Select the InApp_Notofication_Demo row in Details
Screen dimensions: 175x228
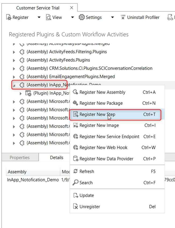point(32,180)
